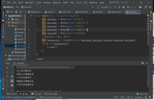Open the Test2Kt run configuration dropdown
The width and height of the screenshot is (154, 100).
pos(104,7)
